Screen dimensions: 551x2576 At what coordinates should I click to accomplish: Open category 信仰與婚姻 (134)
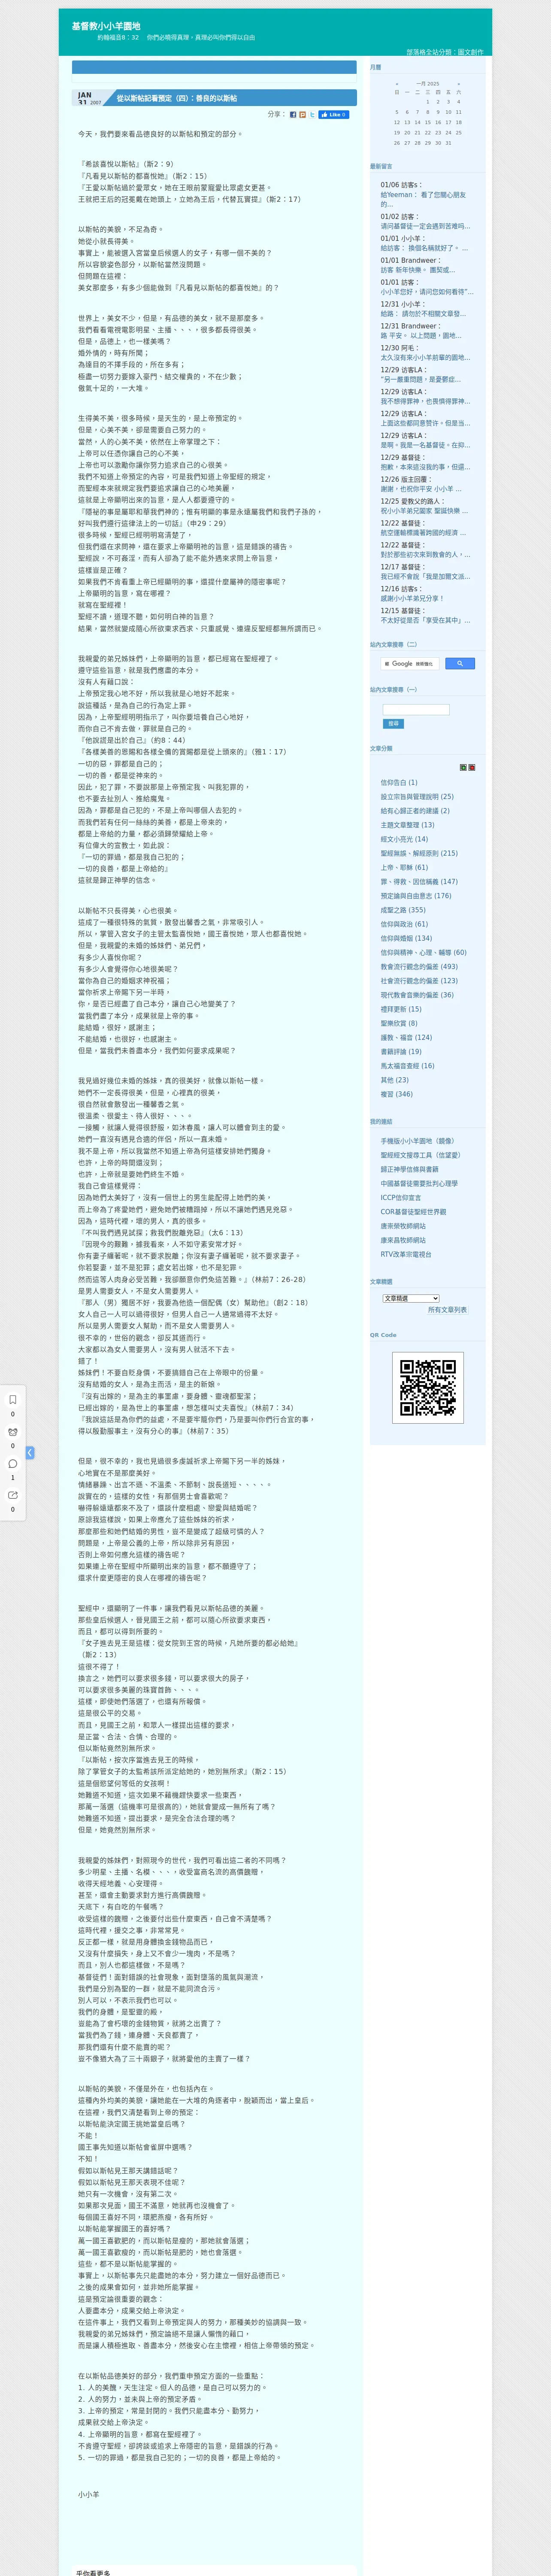pyautogui.click(x=406, y=938)
